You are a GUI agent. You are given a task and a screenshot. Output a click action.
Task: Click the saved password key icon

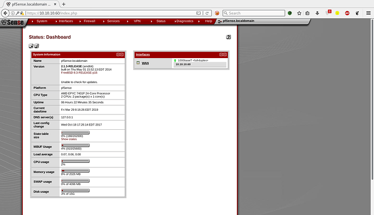17,13
